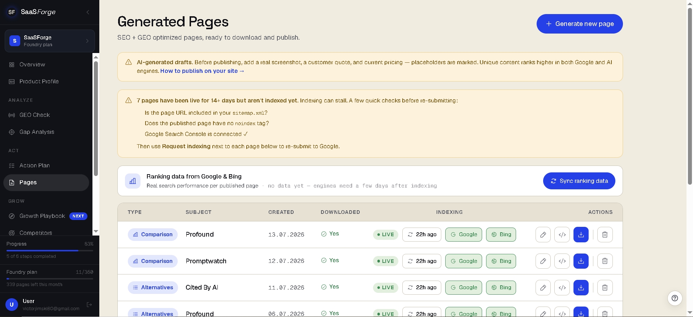This screenshot has width=693, height=317.
Task: Click the INDEXING column header
Action: click(x=449, y=212)
